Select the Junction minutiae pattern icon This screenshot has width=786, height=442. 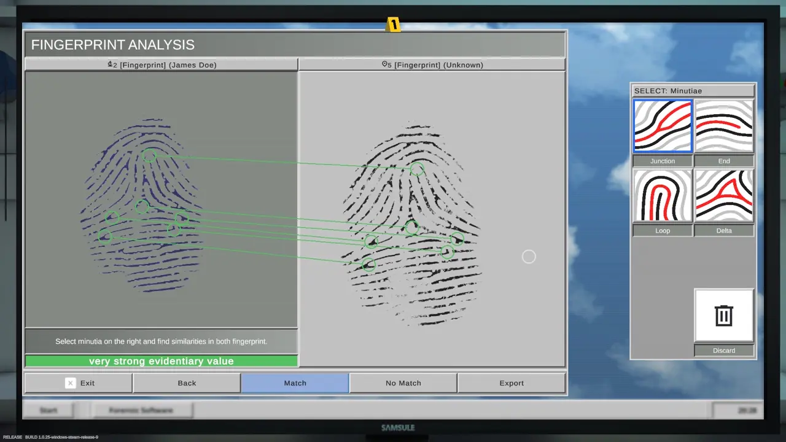tap(663, 126)
